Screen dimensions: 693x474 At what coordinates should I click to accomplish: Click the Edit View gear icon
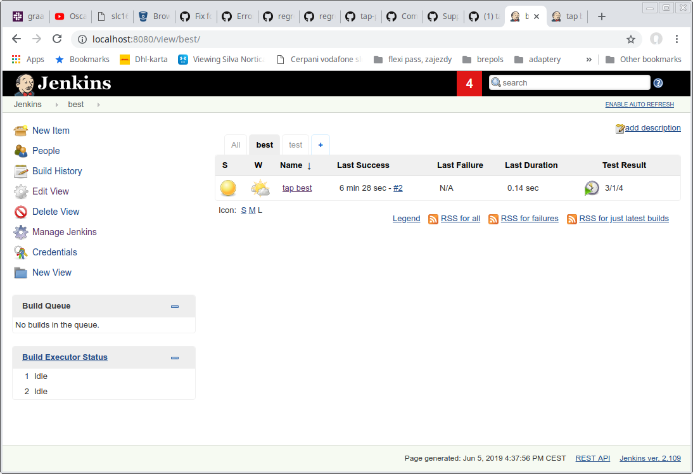21,191
